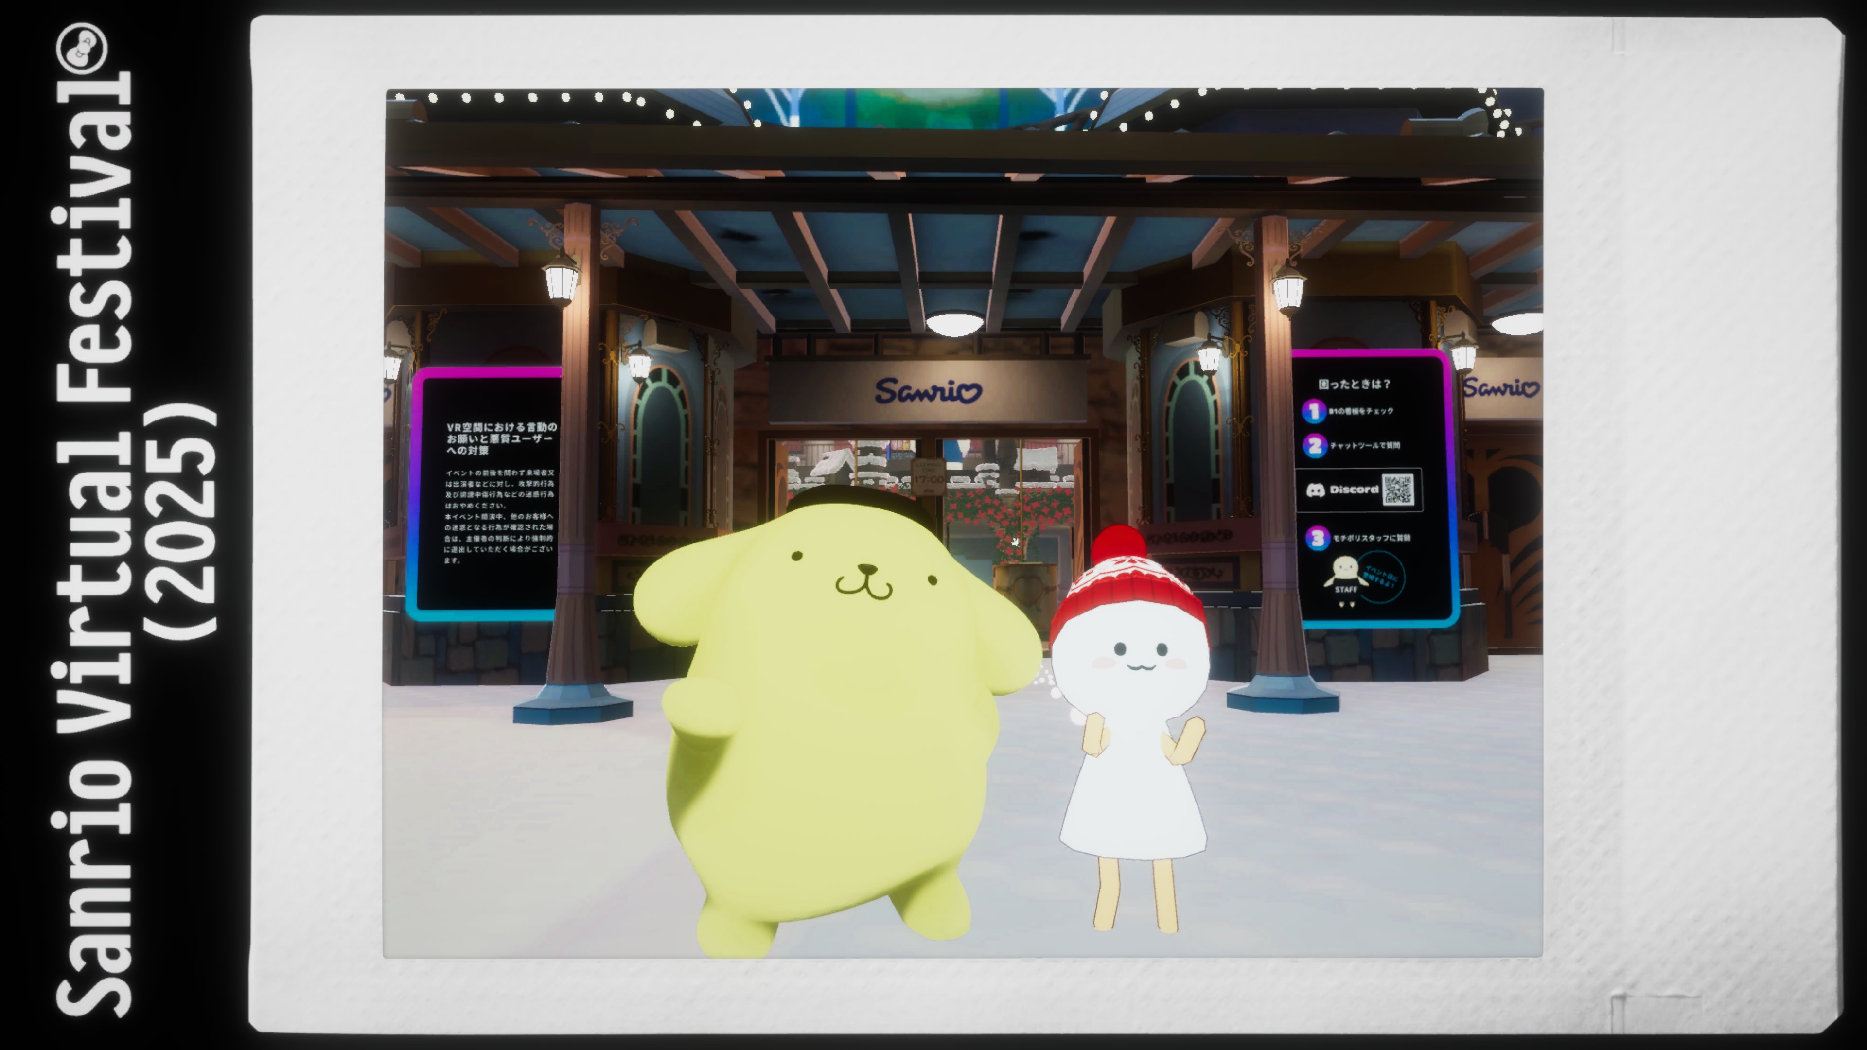This screenshot has width=1867, height=1050.
Task: Click the arched green window left of entrance
Action: coord(662,446)
